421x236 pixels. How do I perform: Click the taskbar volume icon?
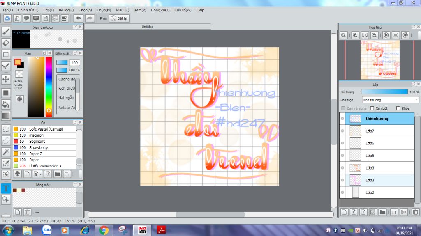pos(365,230)
